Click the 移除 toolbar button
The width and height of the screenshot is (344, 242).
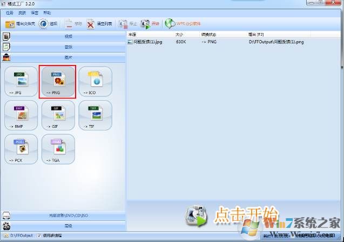(x=73, y=24)
